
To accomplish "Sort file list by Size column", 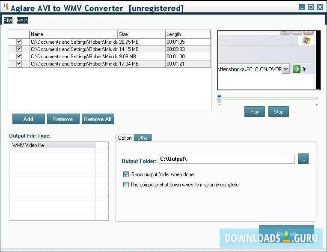I will (141, 34).
